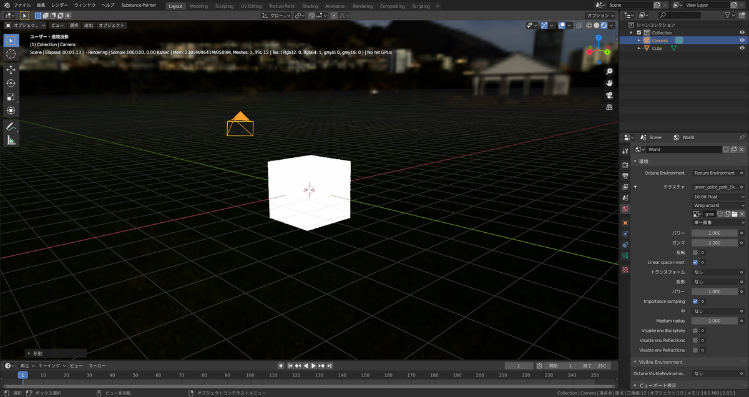The height and width of the screenshot is (397, 749).
Task: Activate the Scale tool
Action: pyautogui.click(x=11, y=97)
